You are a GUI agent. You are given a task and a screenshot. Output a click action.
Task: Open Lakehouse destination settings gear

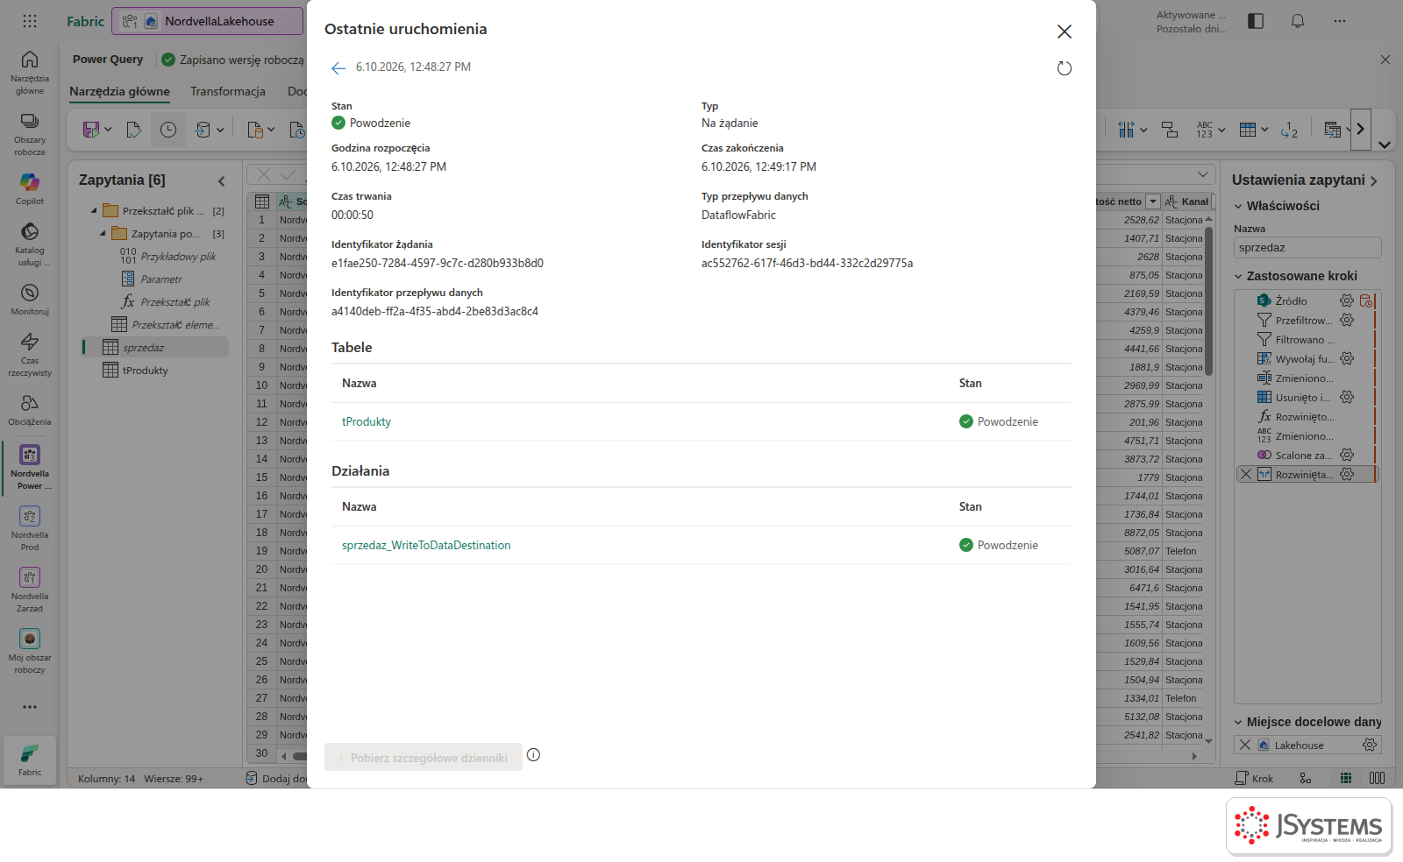click(x=1370, y=745)
